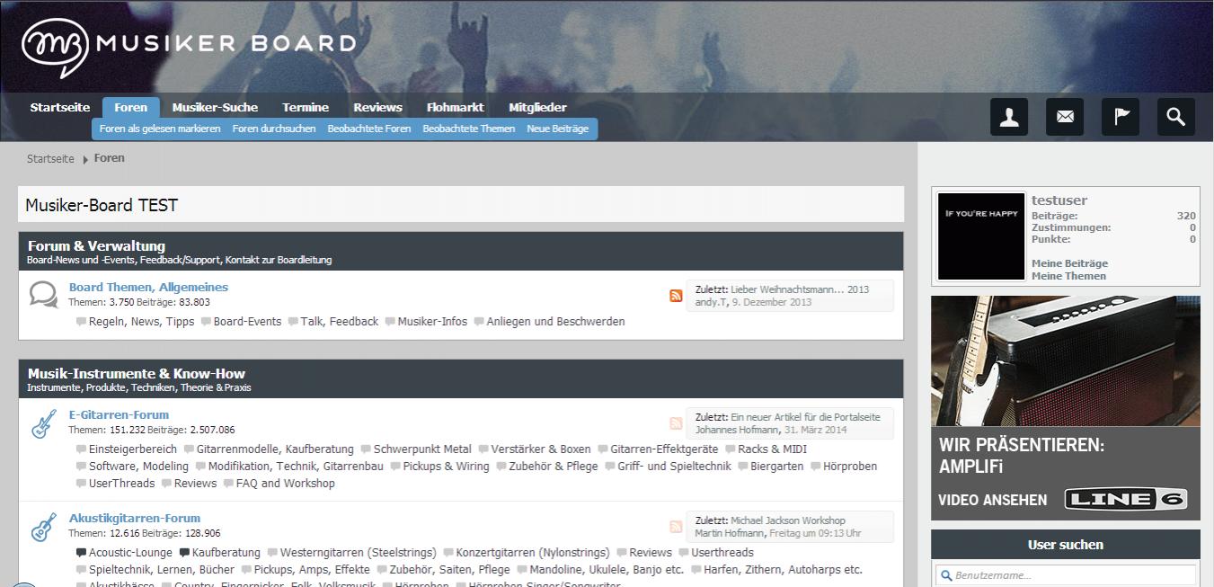Open the magnifier search icon in header
The width and height of the screenshot is (1214, 587).
click(x=1176, y=117)
